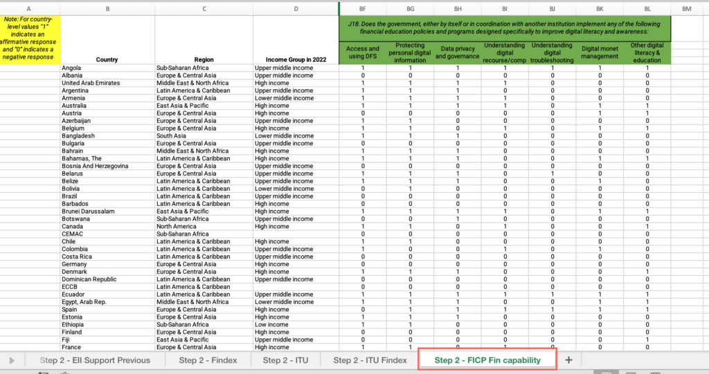
Task: Click the Bosnia And Herzegovina cell
Action: (x=107, y=166)
